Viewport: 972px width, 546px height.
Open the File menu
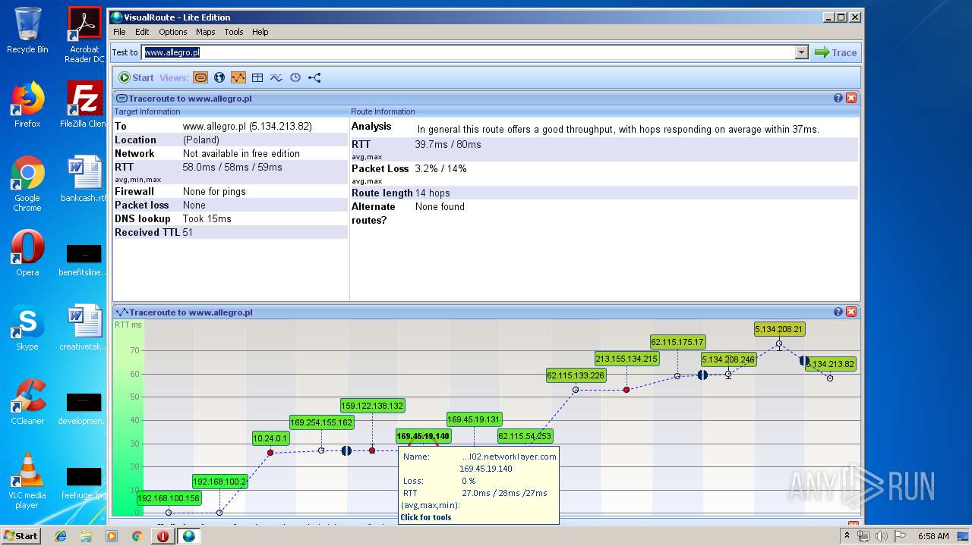119,32
